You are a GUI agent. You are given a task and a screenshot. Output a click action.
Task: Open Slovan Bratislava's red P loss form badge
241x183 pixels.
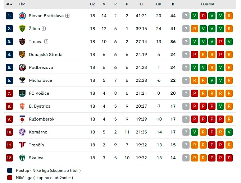[203, 16]
